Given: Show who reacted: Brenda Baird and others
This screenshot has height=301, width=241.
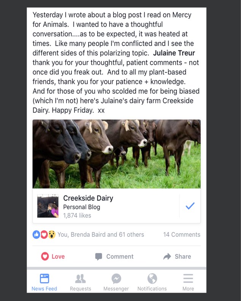Looking at the screenshot, I should coord(101,234).
